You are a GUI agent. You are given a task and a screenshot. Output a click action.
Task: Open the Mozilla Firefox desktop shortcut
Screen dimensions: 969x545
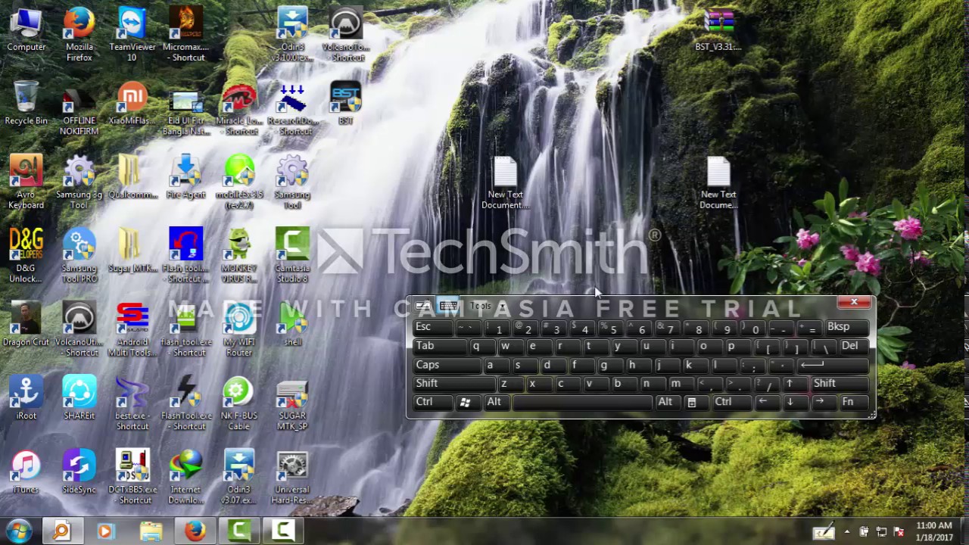(79, 35)
